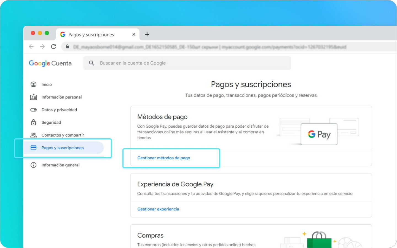Click the G Pay logo illustration

pos(319,134)
